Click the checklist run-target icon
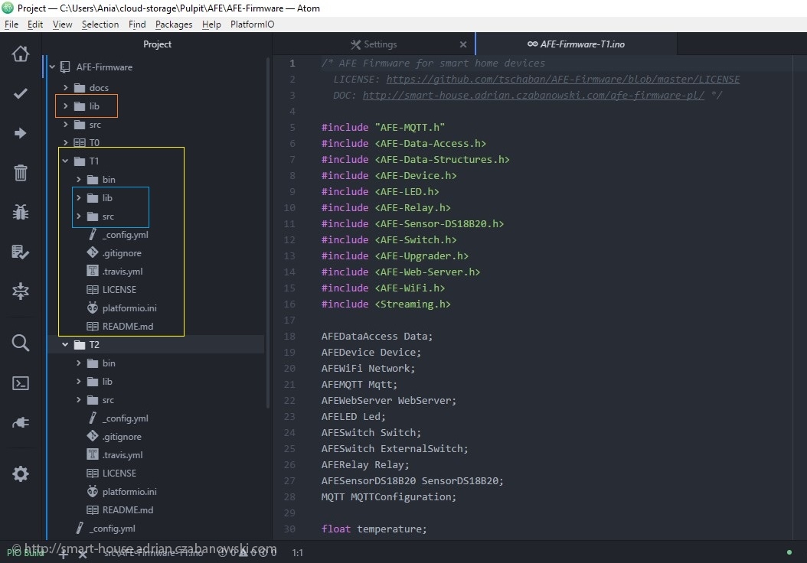 pyautogui.click(x=21, y=252)
